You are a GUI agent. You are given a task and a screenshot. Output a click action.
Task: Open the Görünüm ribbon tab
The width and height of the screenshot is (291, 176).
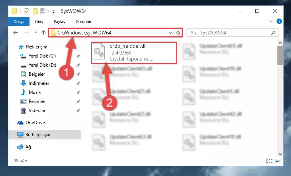pos(84,22)
